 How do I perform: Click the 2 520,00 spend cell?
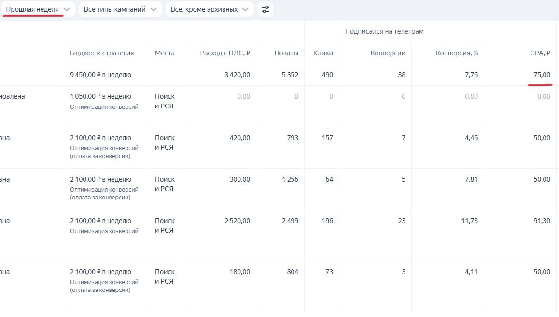[x=237, y=221]
